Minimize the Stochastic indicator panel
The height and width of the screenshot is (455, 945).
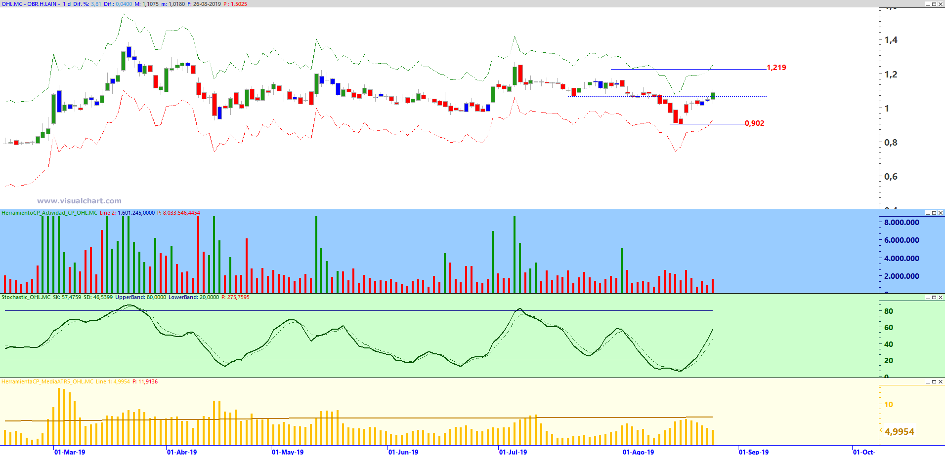coord(928,297)
